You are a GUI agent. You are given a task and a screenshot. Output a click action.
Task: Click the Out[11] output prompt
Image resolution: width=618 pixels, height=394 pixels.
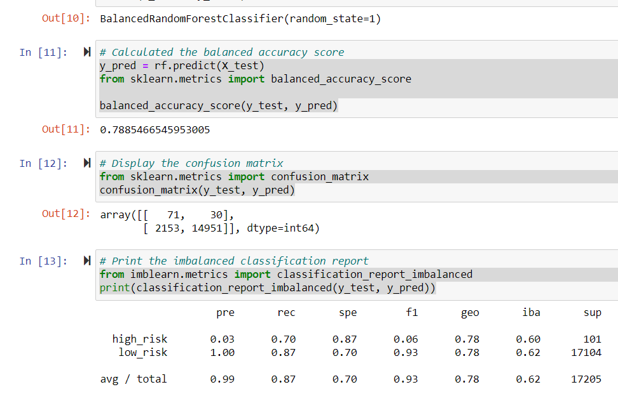(66, 129)
